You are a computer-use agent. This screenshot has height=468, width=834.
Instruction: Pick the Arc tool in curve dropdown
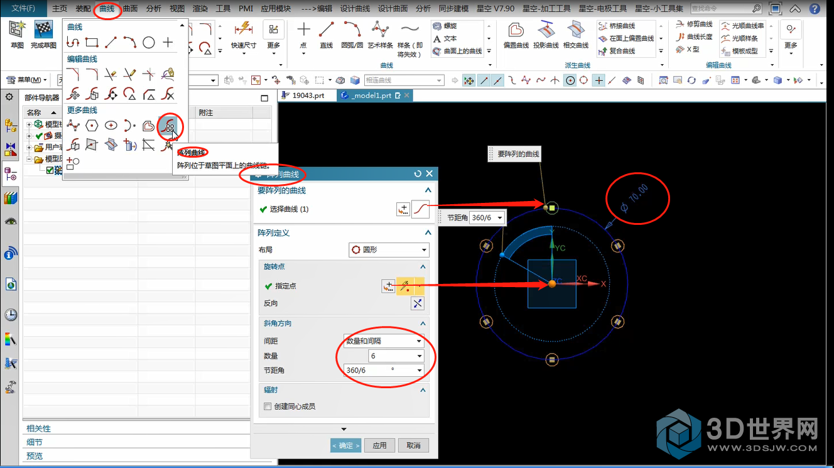coord(130,43)
